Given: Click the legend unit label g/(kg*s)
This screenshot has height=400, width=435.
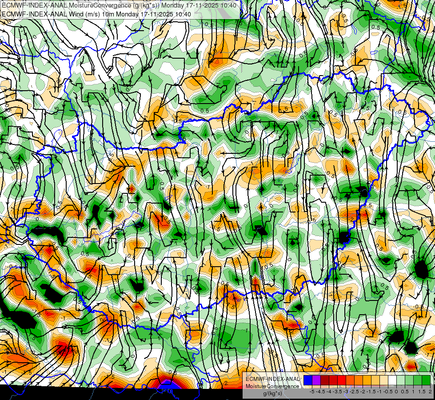Looking at the screenshot, I should coord(273,394).
